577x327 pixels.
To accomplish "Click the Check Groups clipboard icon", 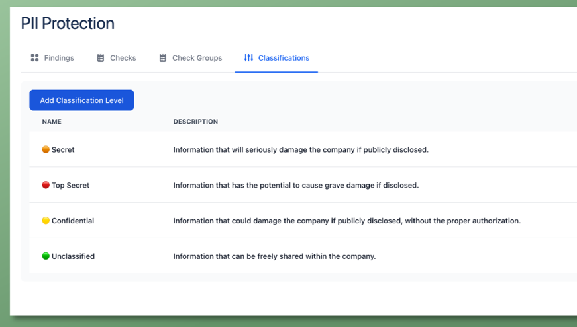I will coord(163,58).
